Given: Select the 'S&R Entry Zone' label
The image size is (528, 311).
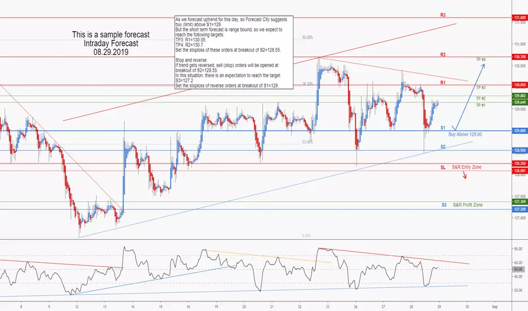Looking at the screenshot, I should [x=466, y=167].
